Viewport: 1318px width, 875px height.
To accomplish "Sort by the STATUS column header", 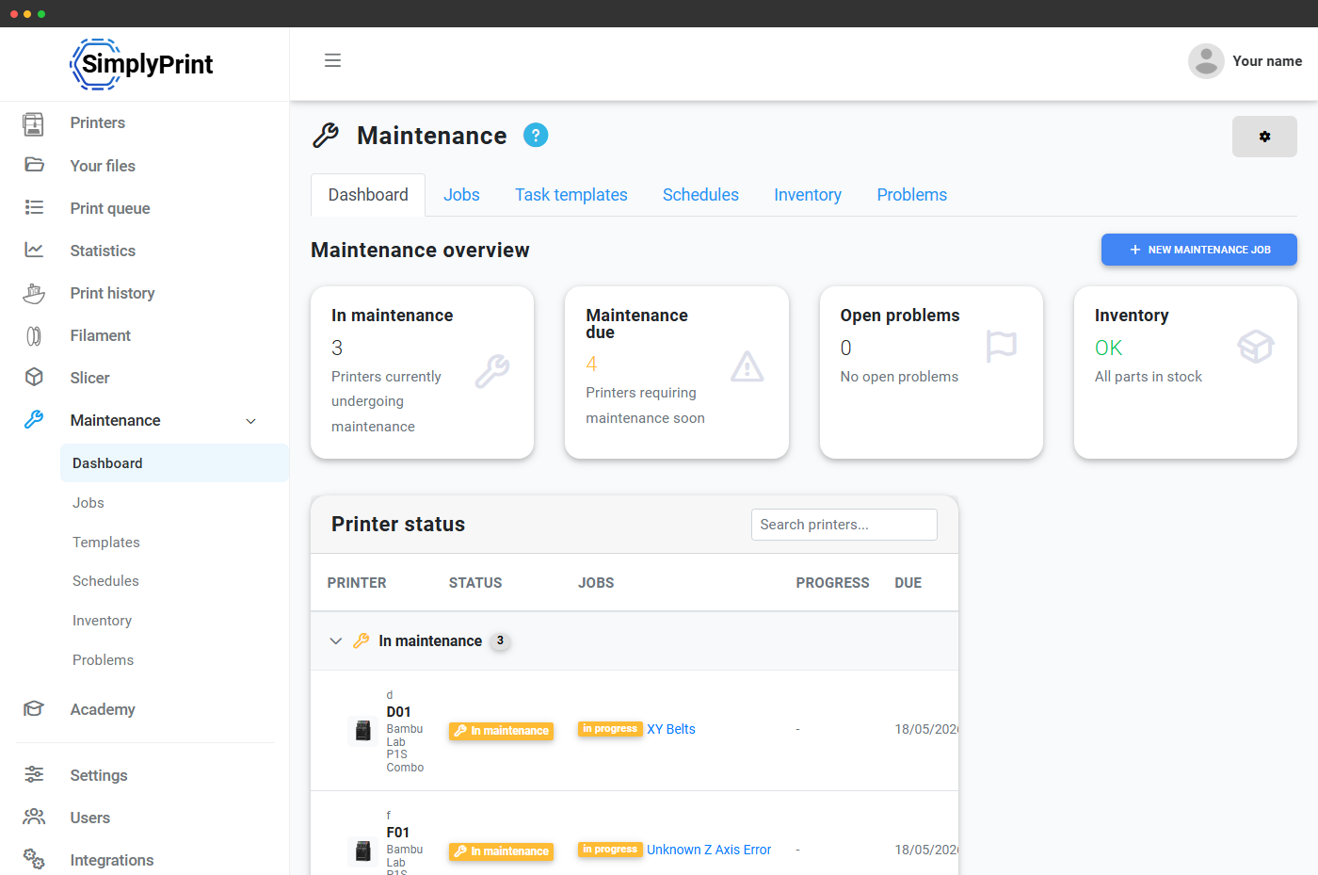I will (x=475, y=583).
